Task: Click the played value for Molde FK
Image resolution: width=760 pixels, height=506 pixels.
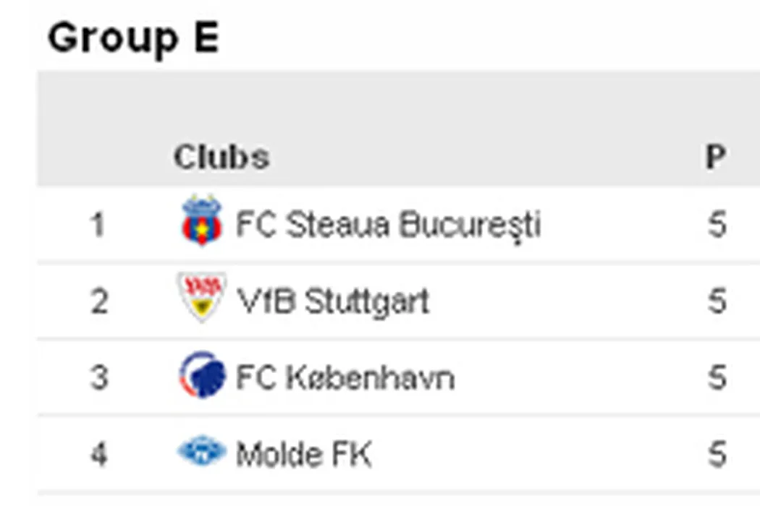Action: (x=717, y=455)
